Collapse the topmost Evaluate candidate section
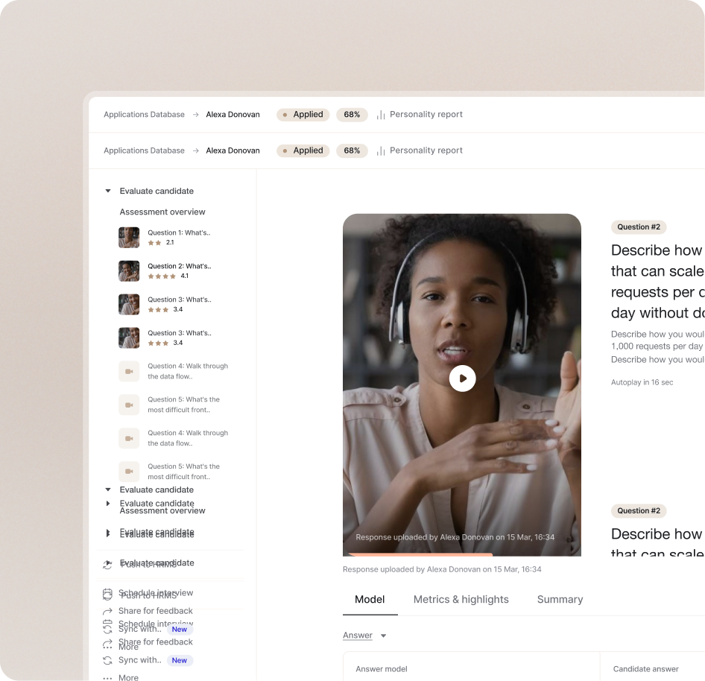The height and width of the screenshot is (681, 705). tap(108, 191)
